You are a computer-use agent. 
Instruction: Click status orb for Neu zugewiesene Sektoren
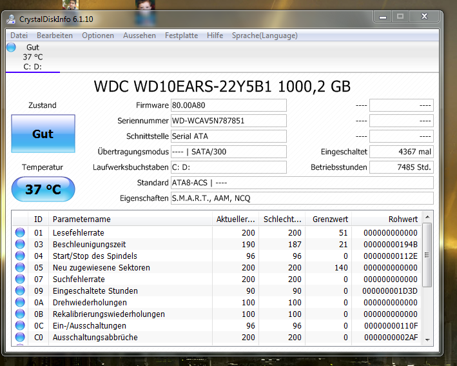click(x=20, y=267)
